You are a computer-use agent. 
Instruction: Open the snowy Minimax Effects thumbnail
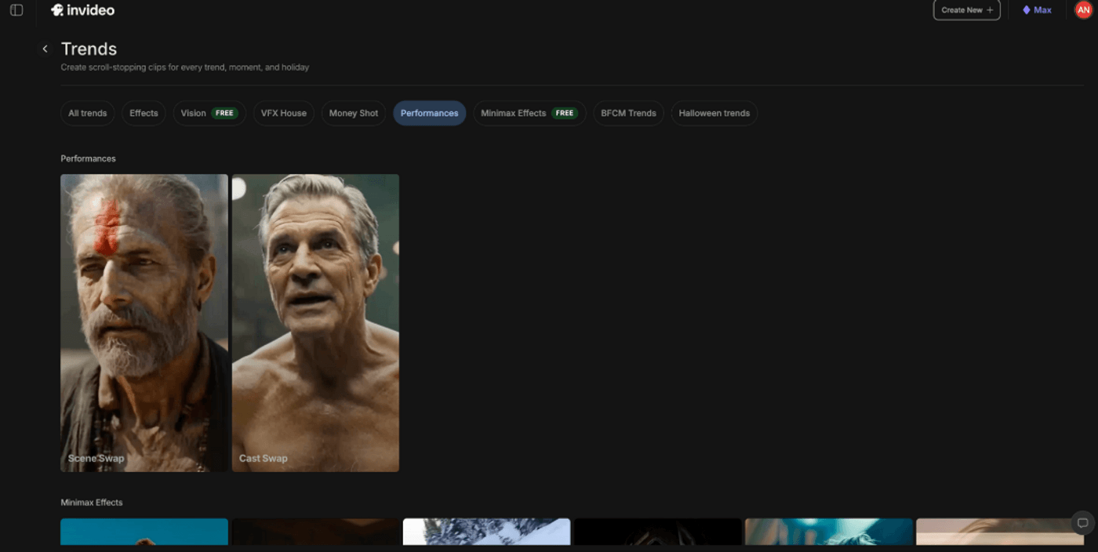coord(486,532)
